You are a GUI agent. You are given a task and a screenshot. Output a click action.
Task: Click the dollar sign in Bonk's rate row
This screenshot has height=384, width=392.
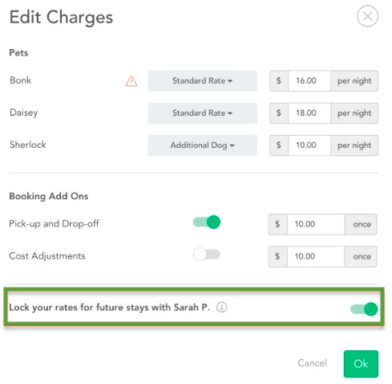click(x=279, y=81)
